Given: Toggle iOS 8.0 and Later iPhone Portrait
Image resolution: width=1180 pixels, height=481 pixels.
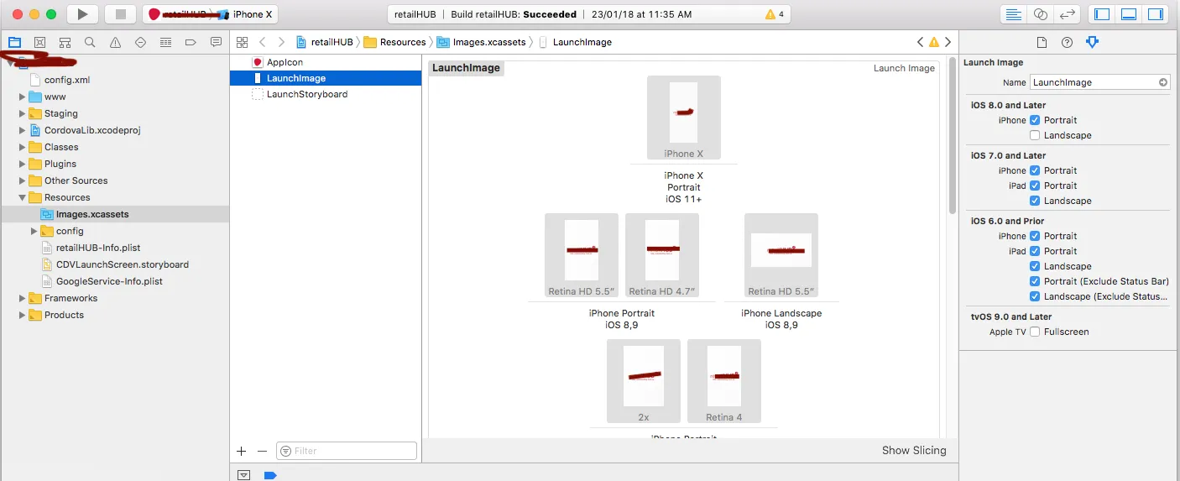Looking at the screenshot, I should pos(1035,120).
